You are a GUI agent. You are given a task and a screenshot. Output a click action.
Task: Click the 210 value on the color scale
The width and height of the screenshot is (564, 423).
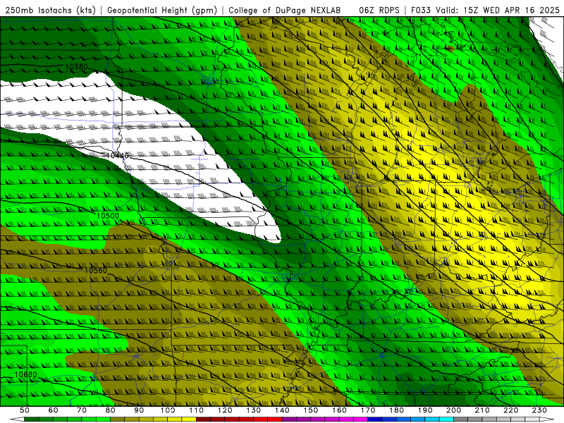482,410
